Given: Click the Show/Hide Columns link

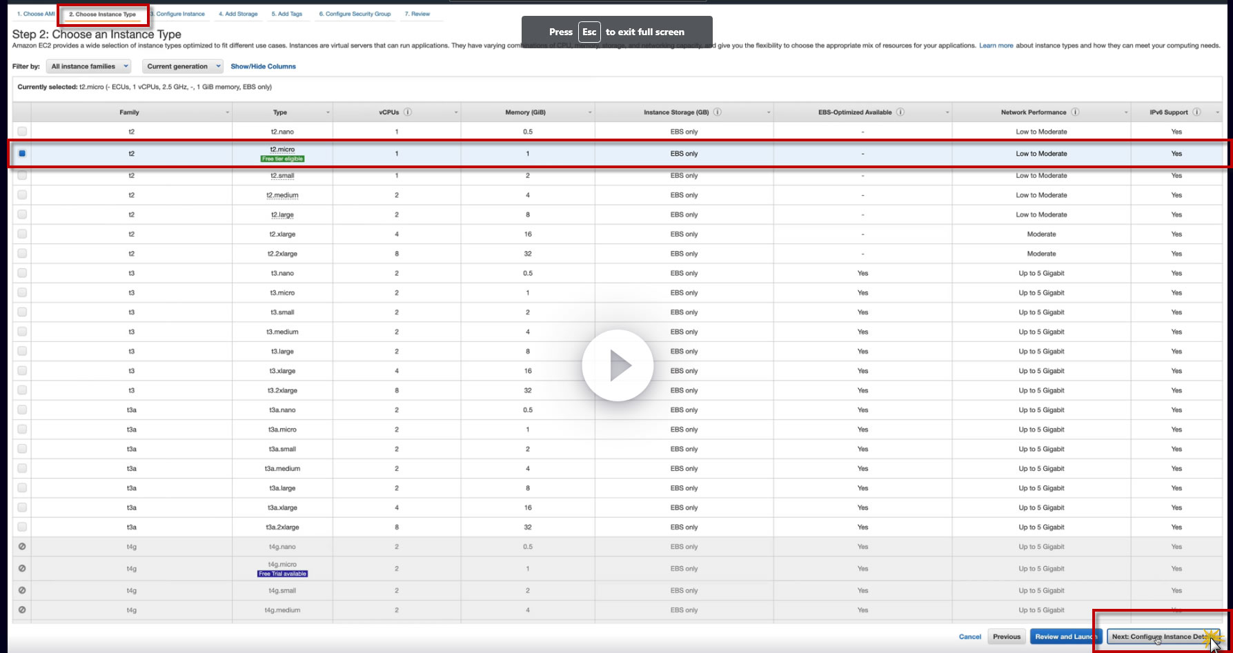Looking at the screenshot, I should tap(263, 66).
